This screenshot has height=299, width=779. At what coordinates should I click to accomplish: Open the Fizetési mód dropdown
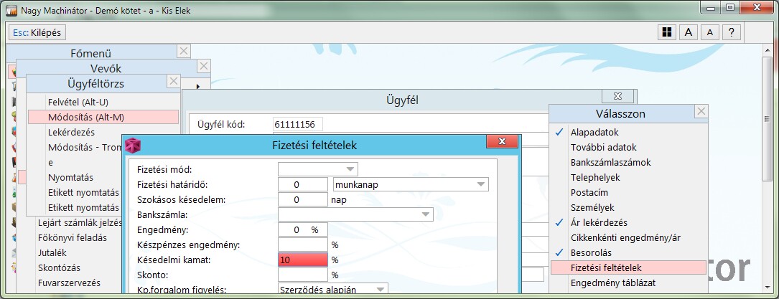(318, 170)
